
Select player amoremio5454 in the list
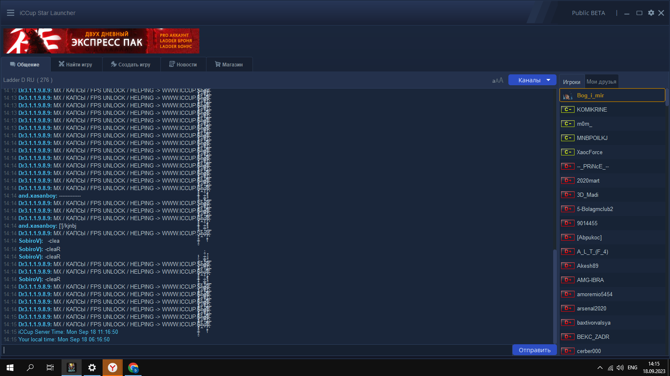click(612, 294)
